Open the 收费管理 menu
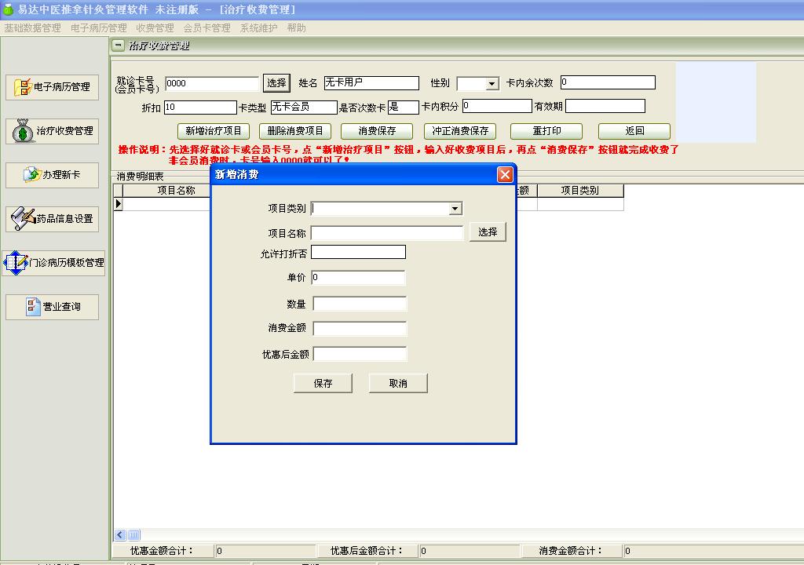804x565 pixels. [155, 28]
